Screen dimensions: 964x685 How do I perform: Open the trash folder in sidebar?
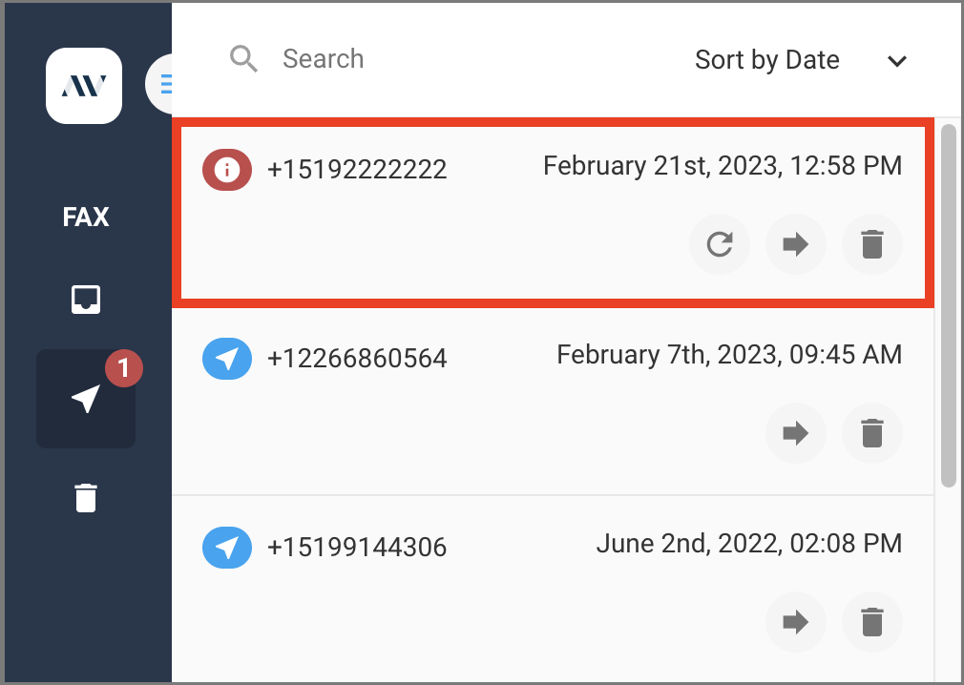click(86, 498)
